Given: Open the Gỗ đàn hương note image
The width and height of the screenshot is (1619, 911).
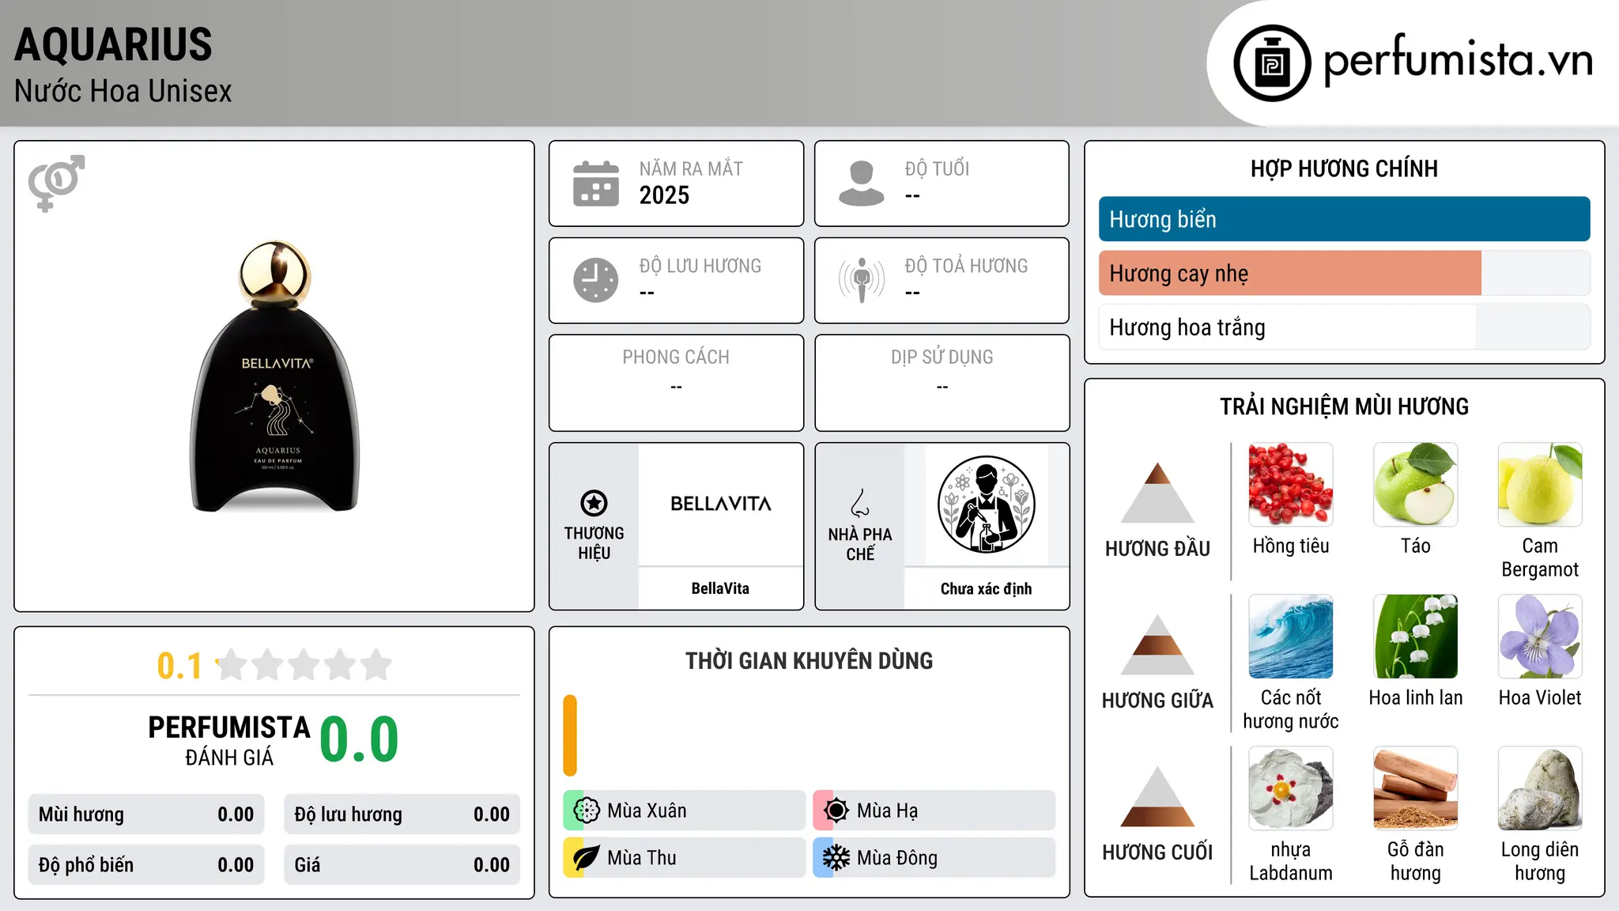Looking at the screenshot, I should 1416,788.
